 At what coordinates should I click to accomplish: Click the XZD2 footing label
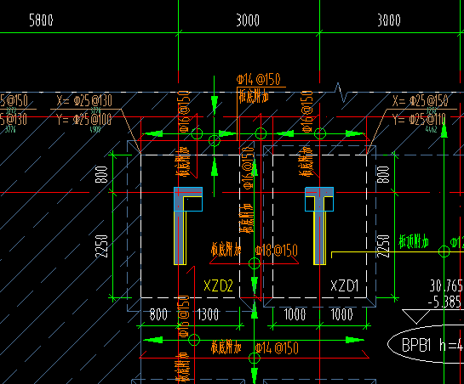pos(219,285)
